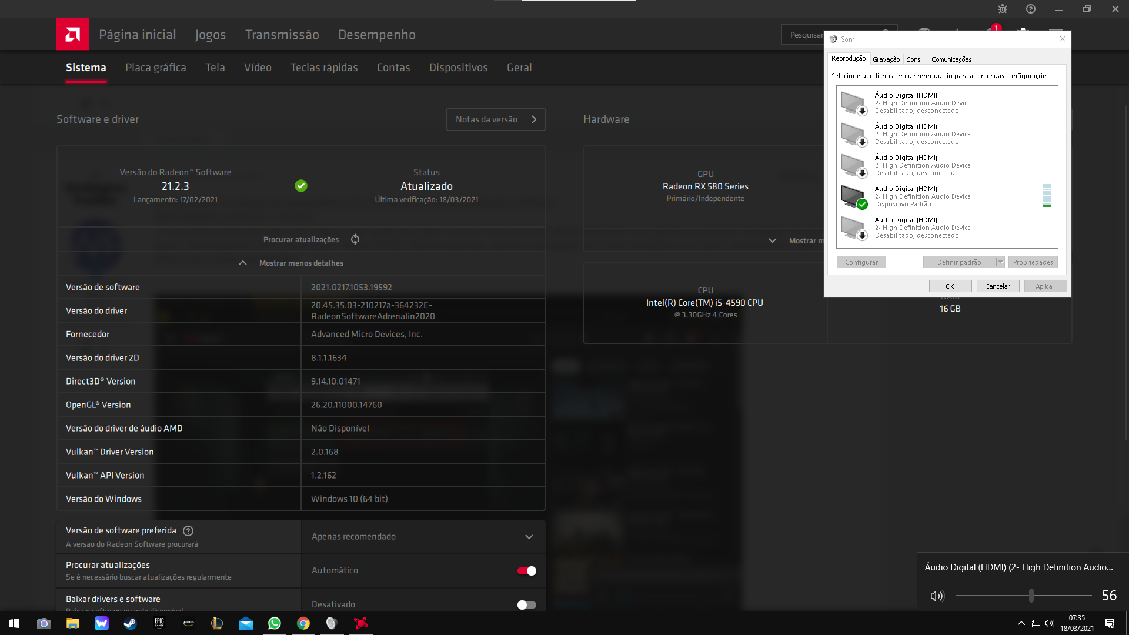Viewport: 1129px width, 635px height.
Task: Switch to the Placa gráfica settings tab
Action: 156,68
